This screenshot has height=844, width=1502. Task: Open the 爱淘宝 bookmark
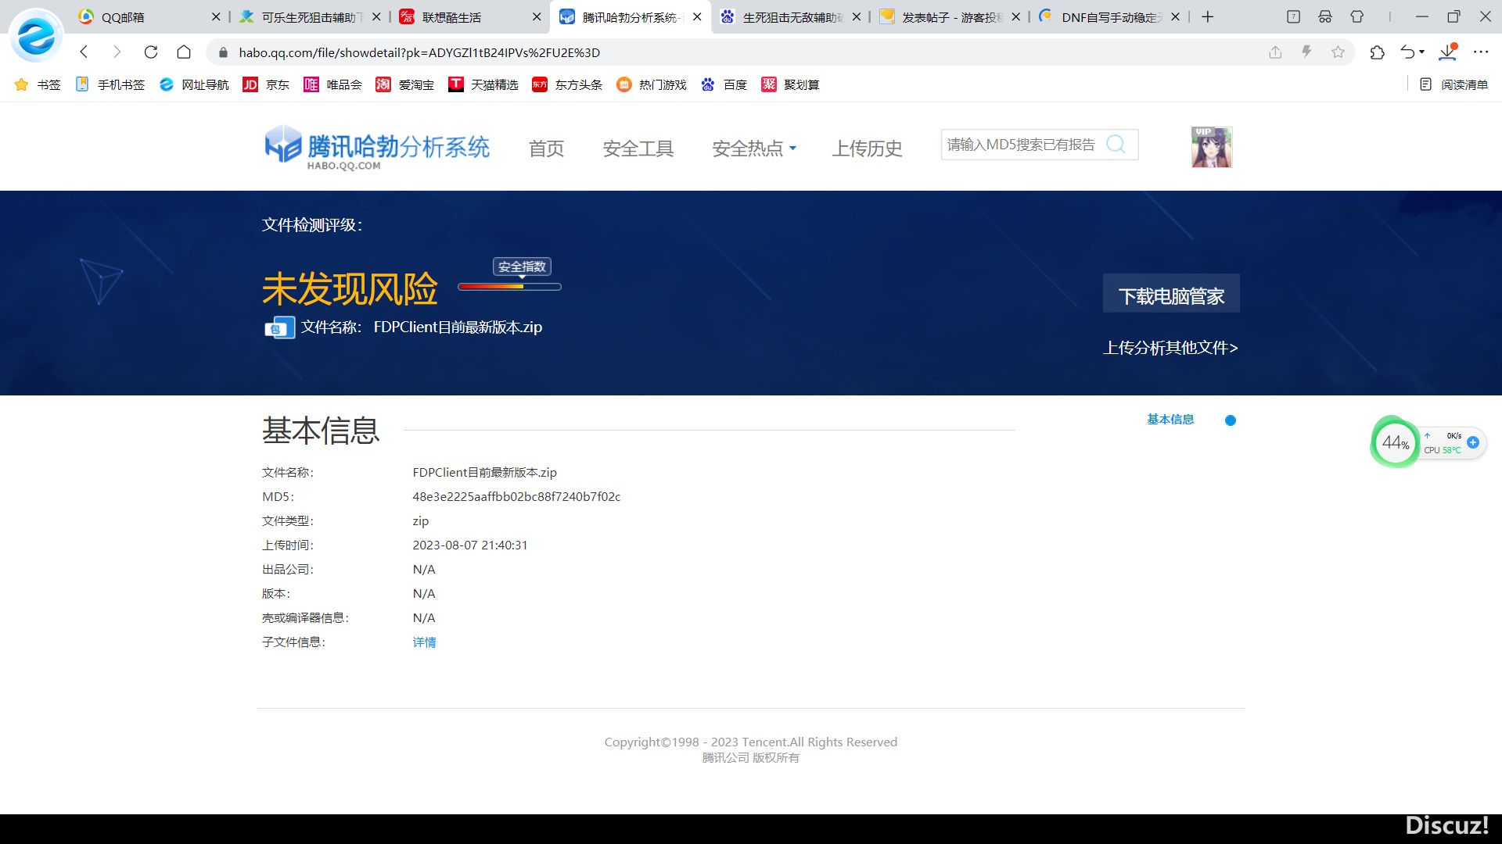(x=404, y=84)
